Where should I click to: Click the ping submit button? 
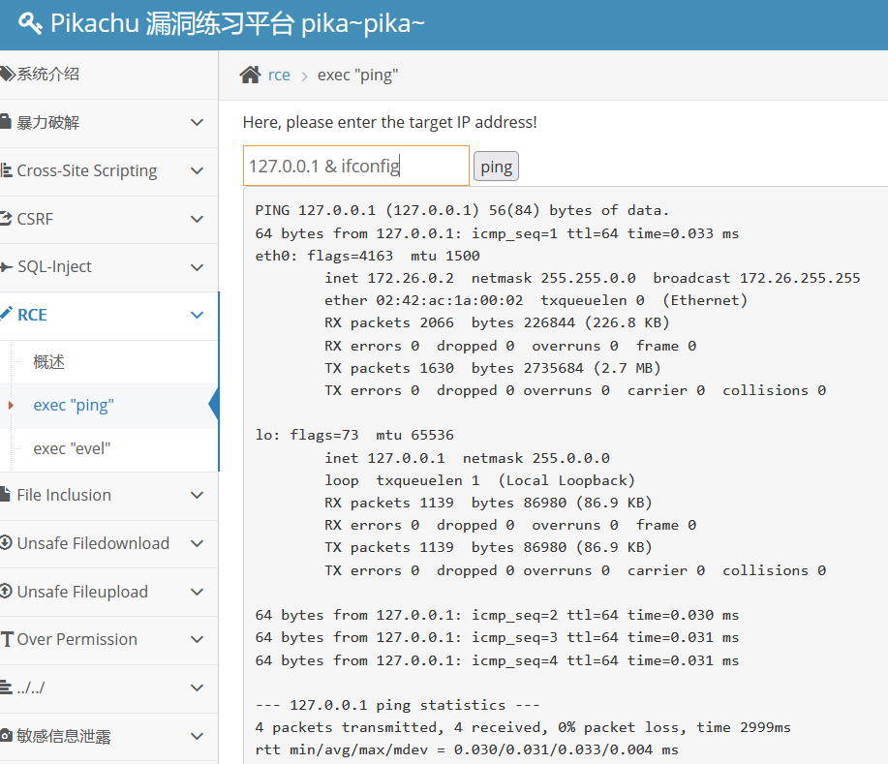(496, 167)
